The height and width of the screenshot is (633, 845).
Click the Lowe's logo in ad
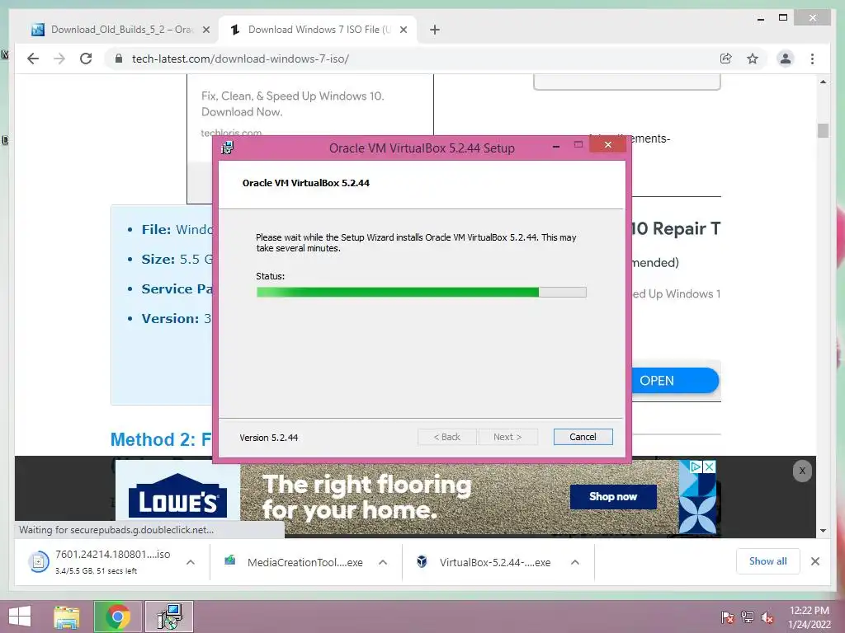[x=178, y=495]
